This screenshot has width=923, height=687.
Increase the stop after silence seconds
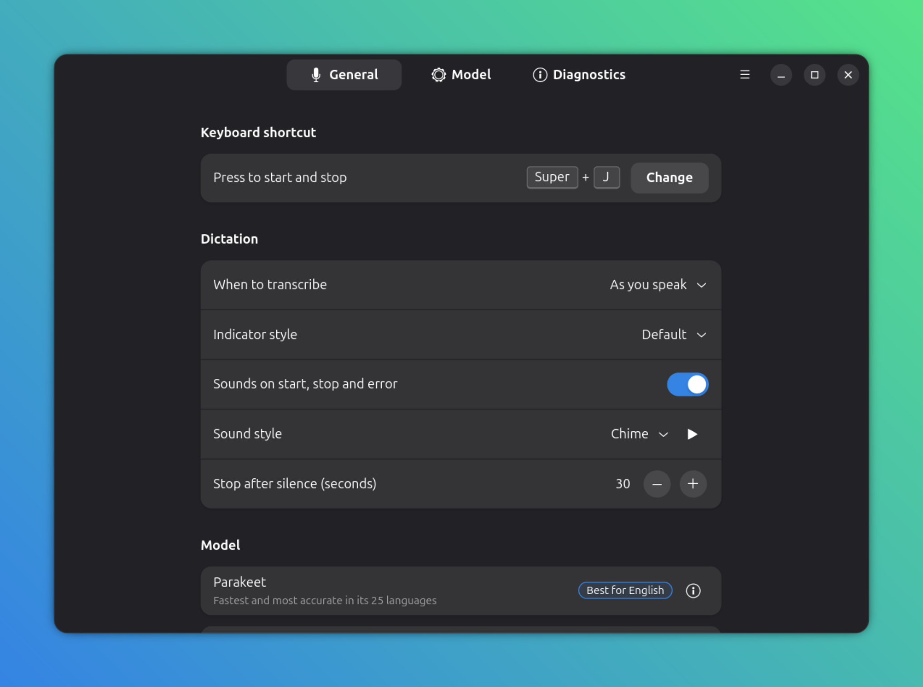pyautogui.click(x=692, y=484)
